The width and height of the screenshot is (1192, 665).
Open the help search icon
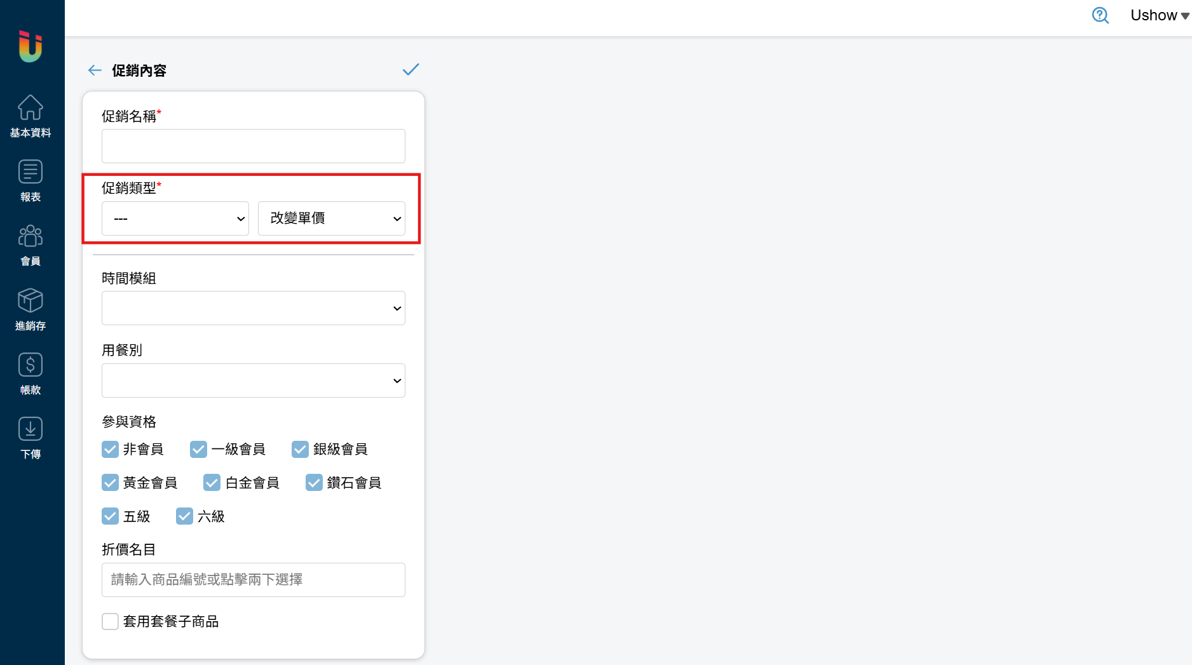coord(1101,15)
